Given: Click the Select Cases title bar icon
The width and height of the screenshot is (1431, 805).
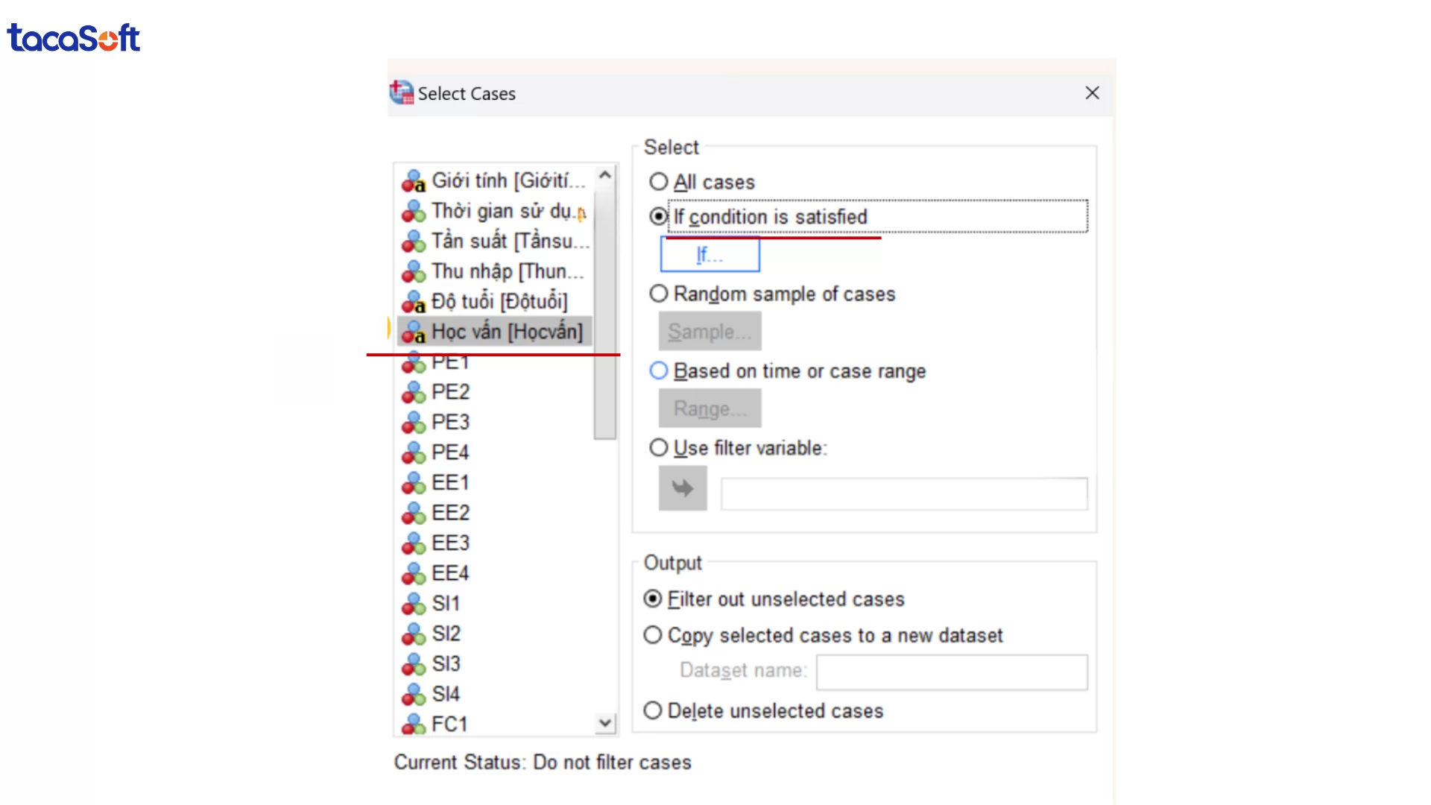Looking at the screenshot, I should [401, 92].
